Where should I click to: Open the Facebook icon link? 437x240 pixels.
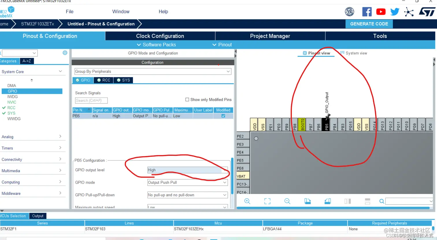click(x=367, y=12)
